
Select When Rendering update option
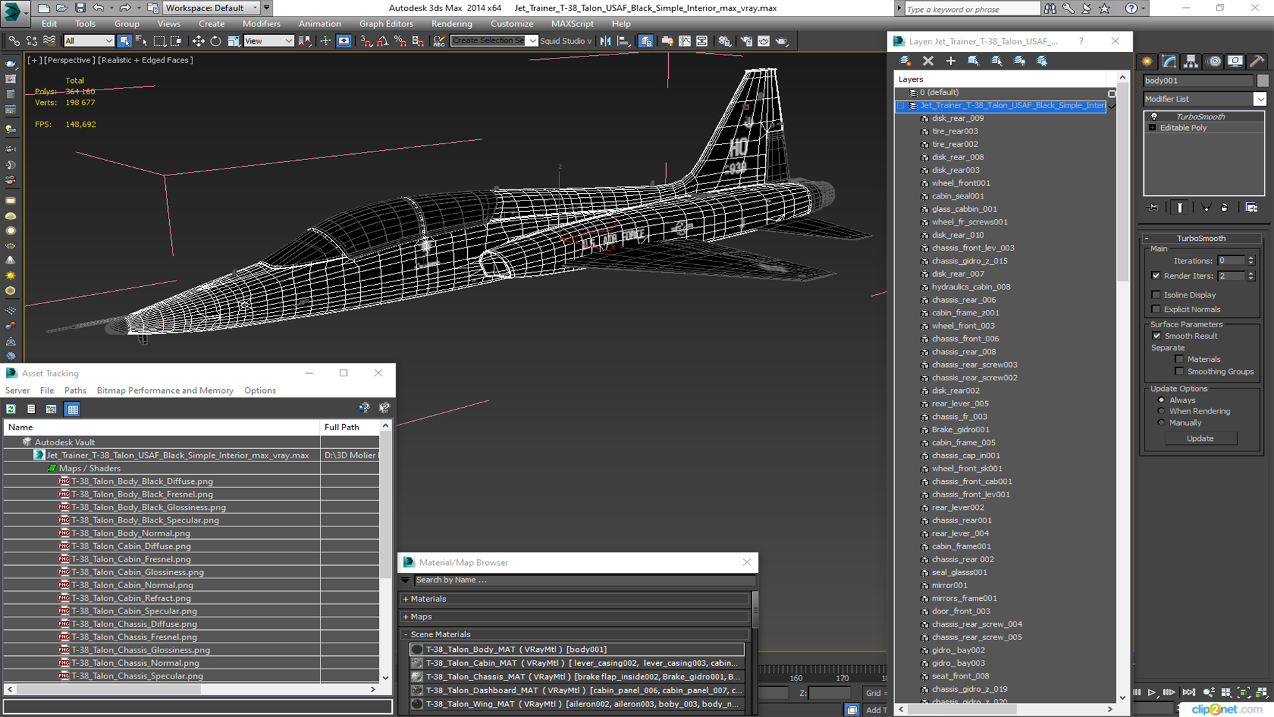click(x=1161, y=411)
